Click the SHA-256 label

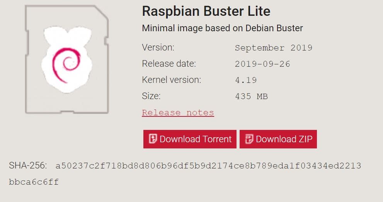pos(27,165)
